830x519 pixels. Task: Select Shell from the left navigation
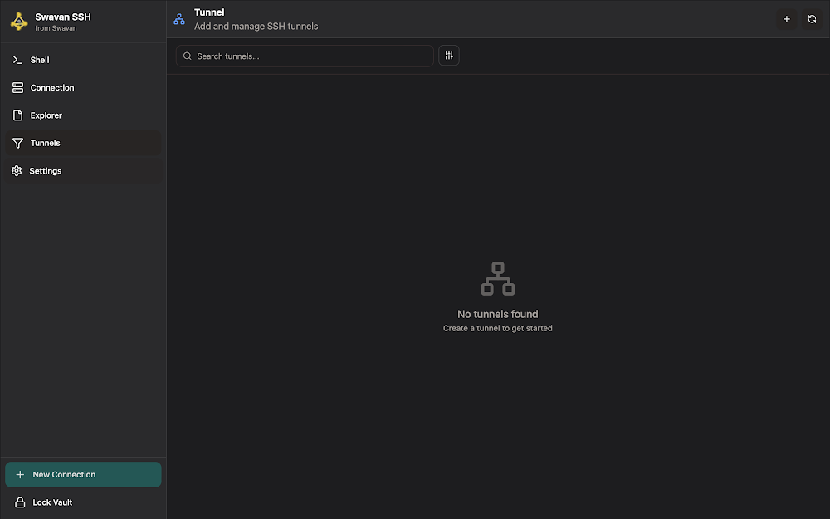38,60
